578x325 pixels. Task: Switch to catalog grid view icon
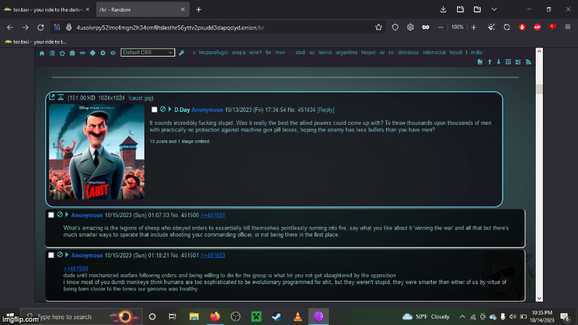508,62
